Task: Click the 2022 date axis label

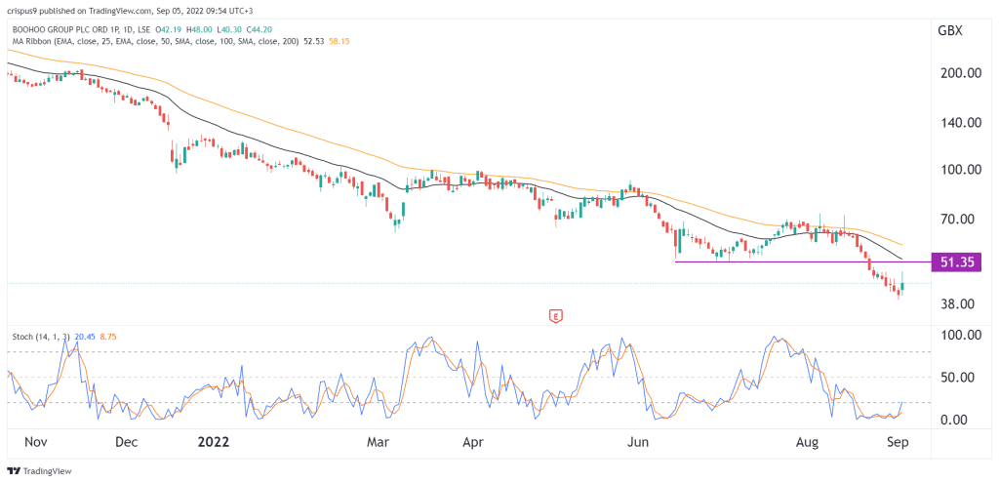Action: coord(213,442)
